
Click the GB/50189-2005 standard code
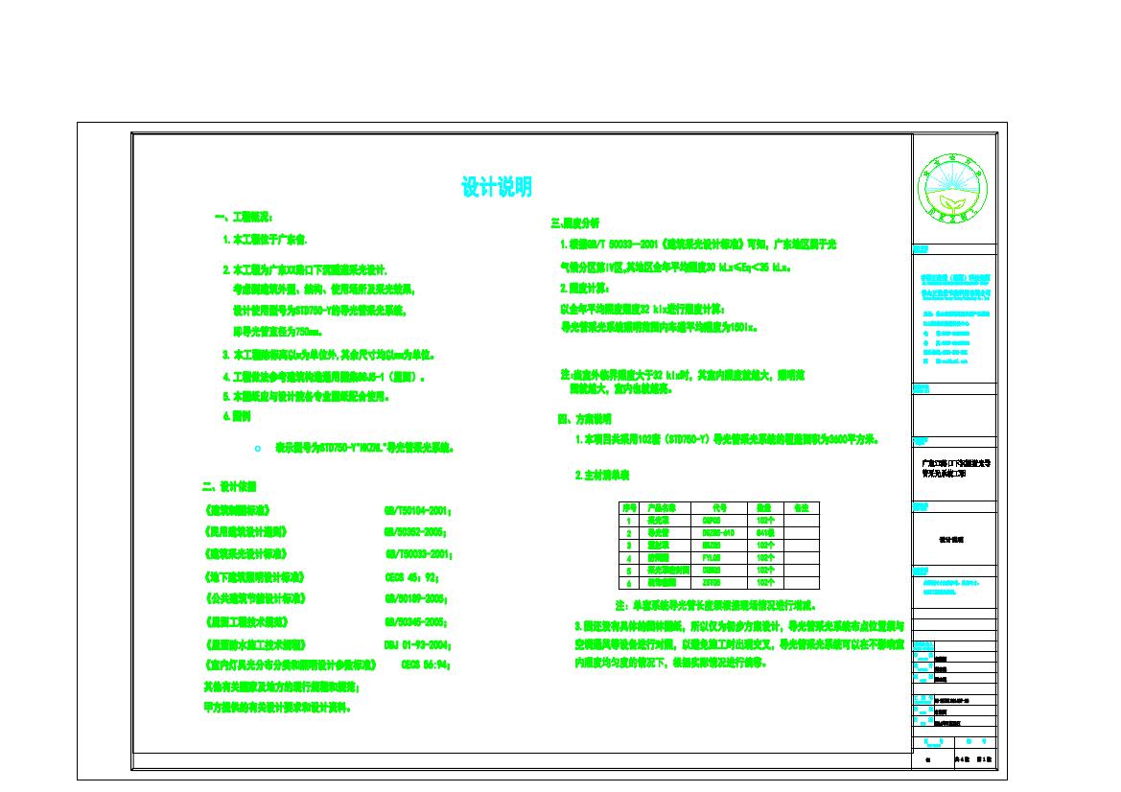(417, 599)
